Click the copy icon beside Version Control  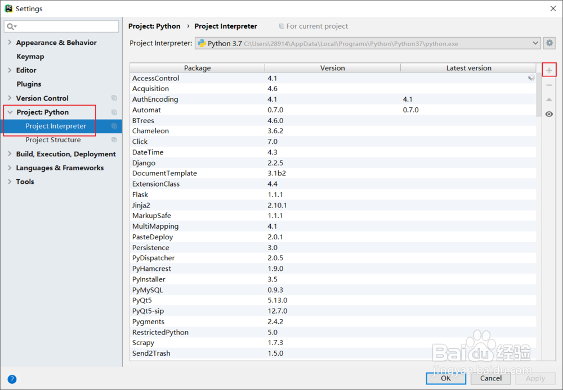click(x=114, y=98)
